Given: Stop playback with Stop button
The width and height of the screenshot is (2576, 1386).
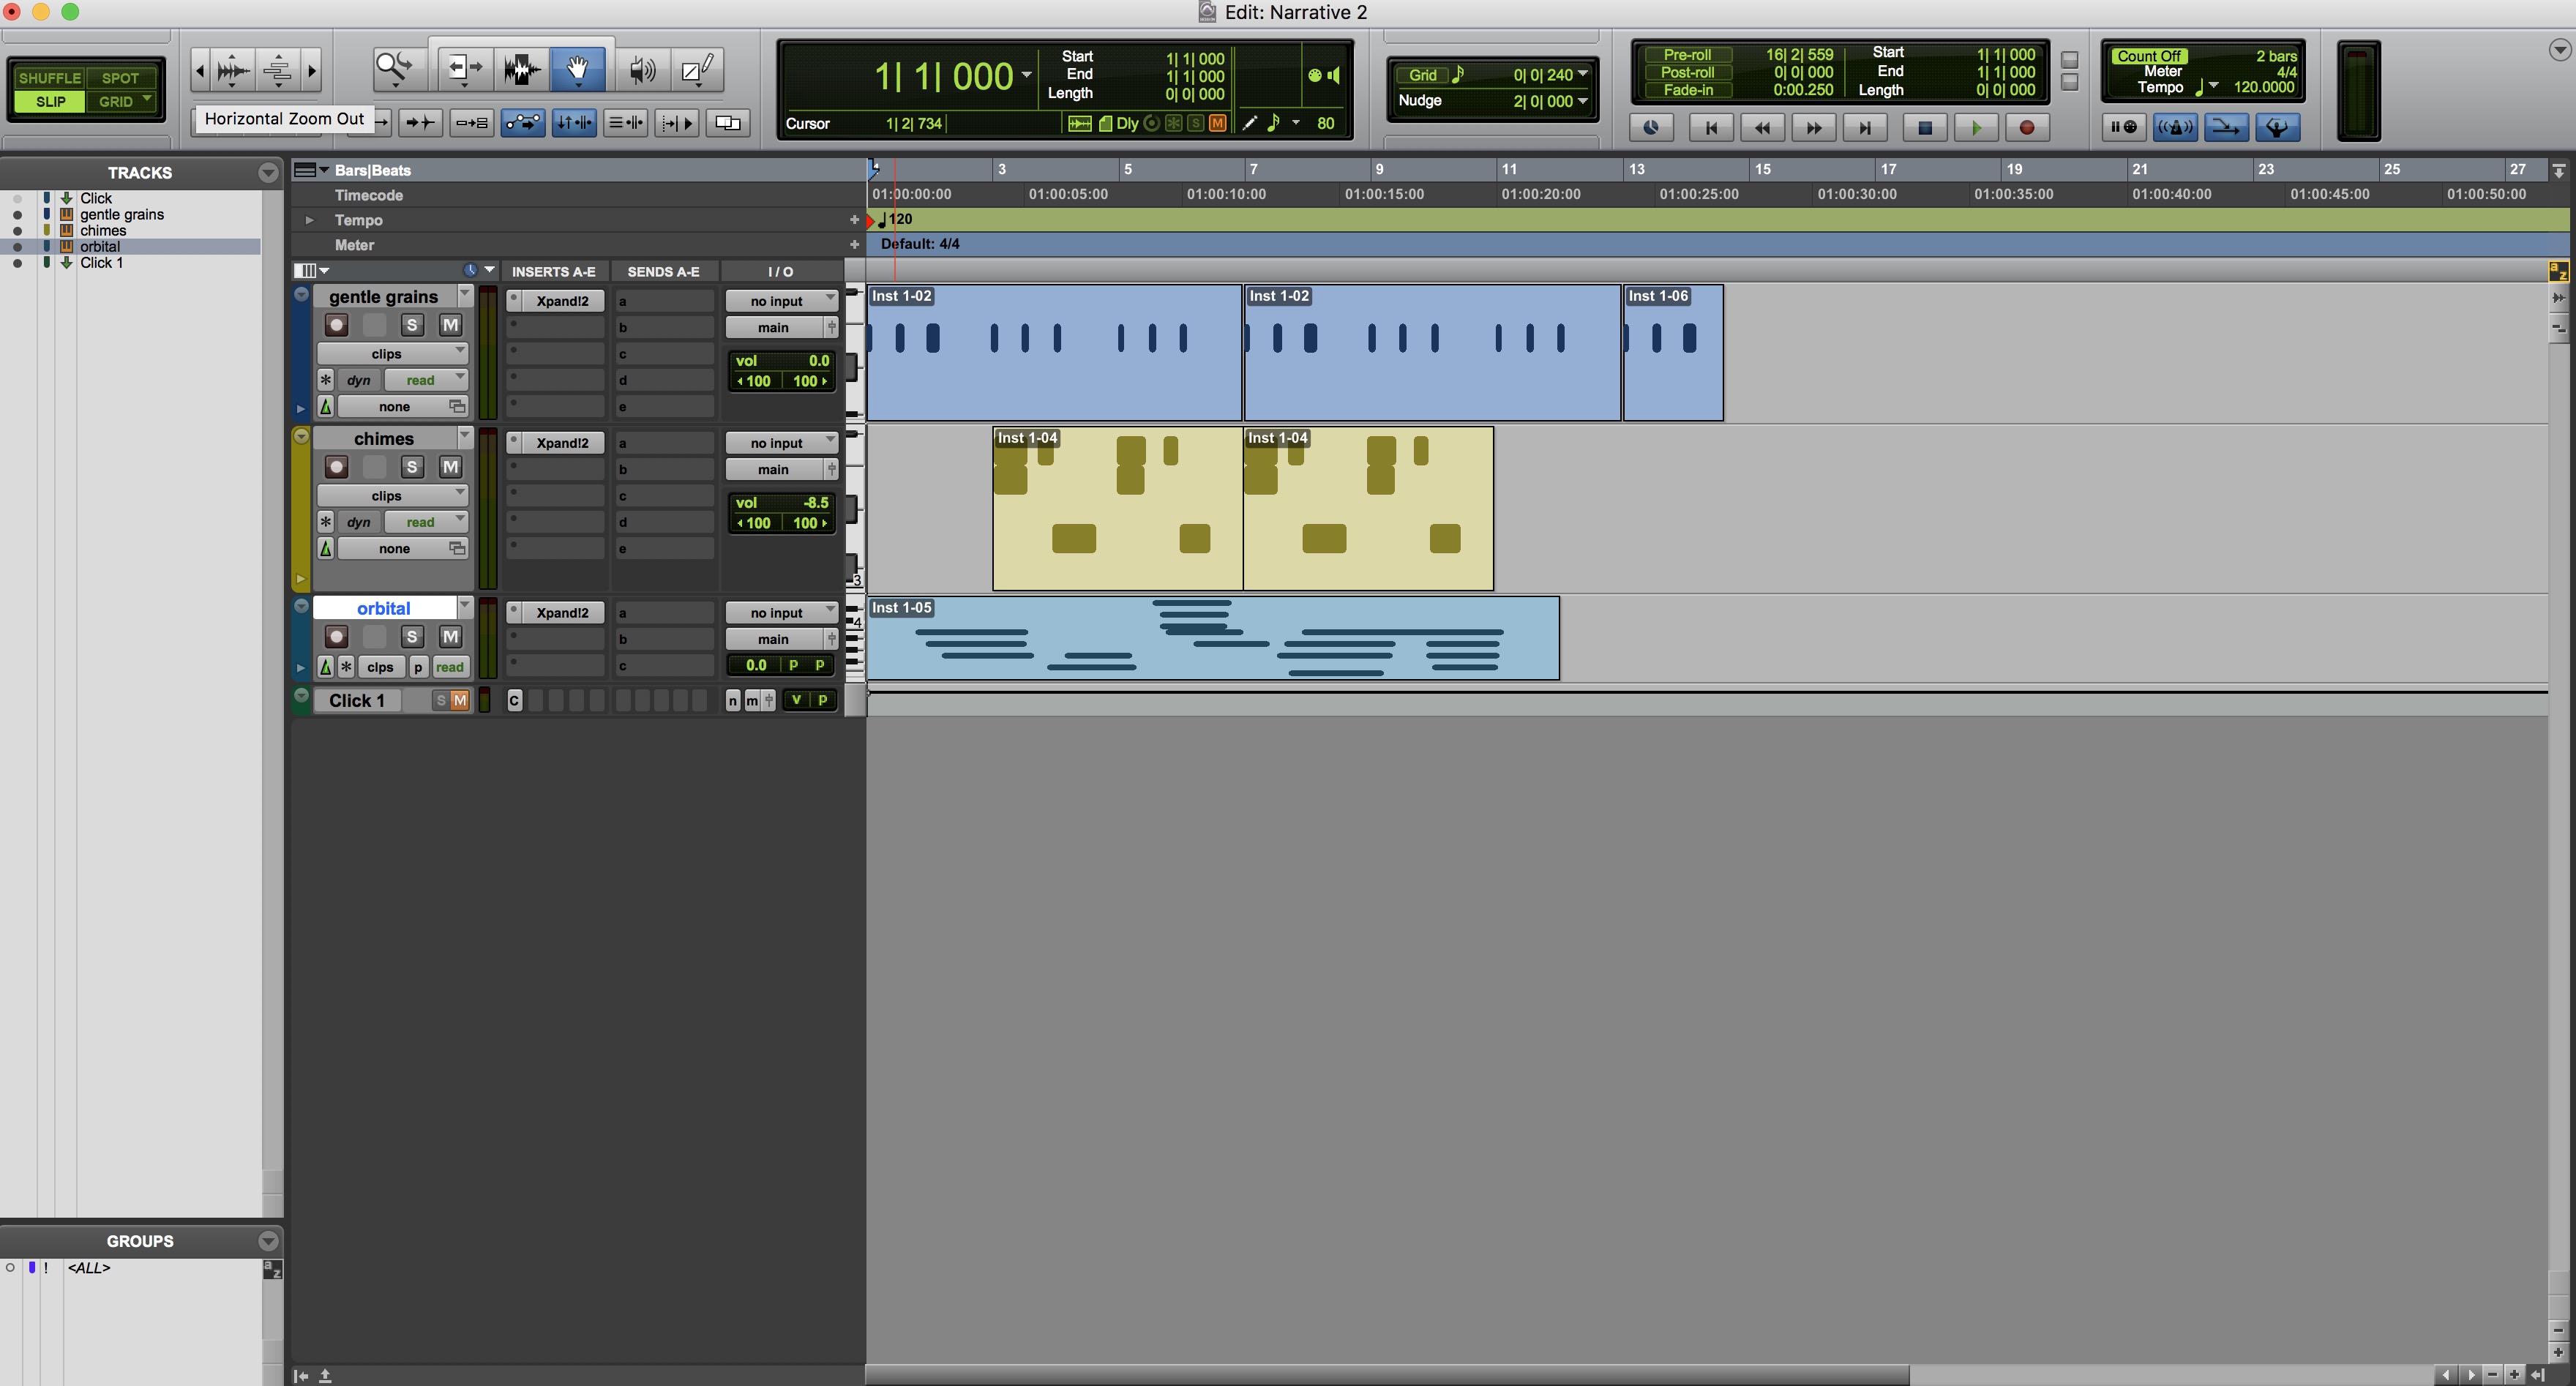Looking at the screenshot, I should pos(1924,127).
